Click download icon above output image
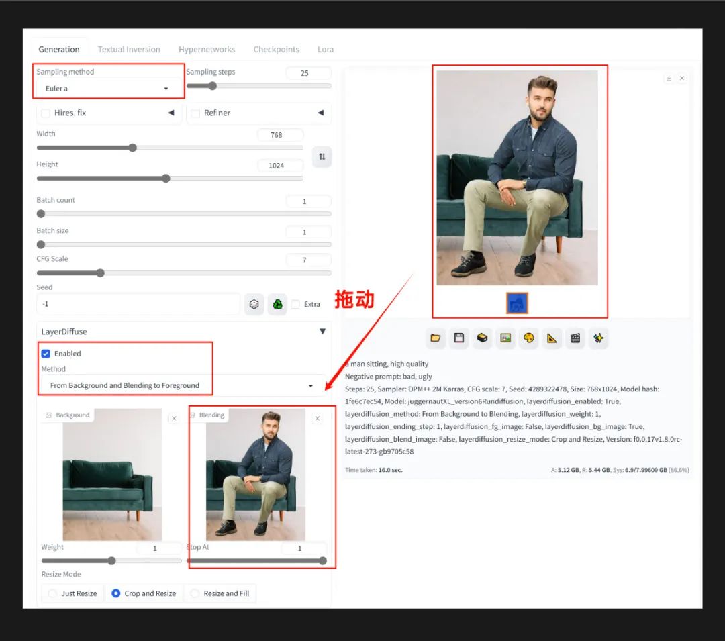 669,78
